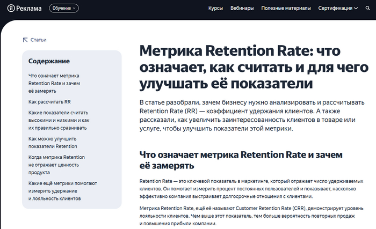Jump to 'Что означает метрика Retention Rate' section
The height and width of the screenshot is (229, 376).
pos(54,83)
